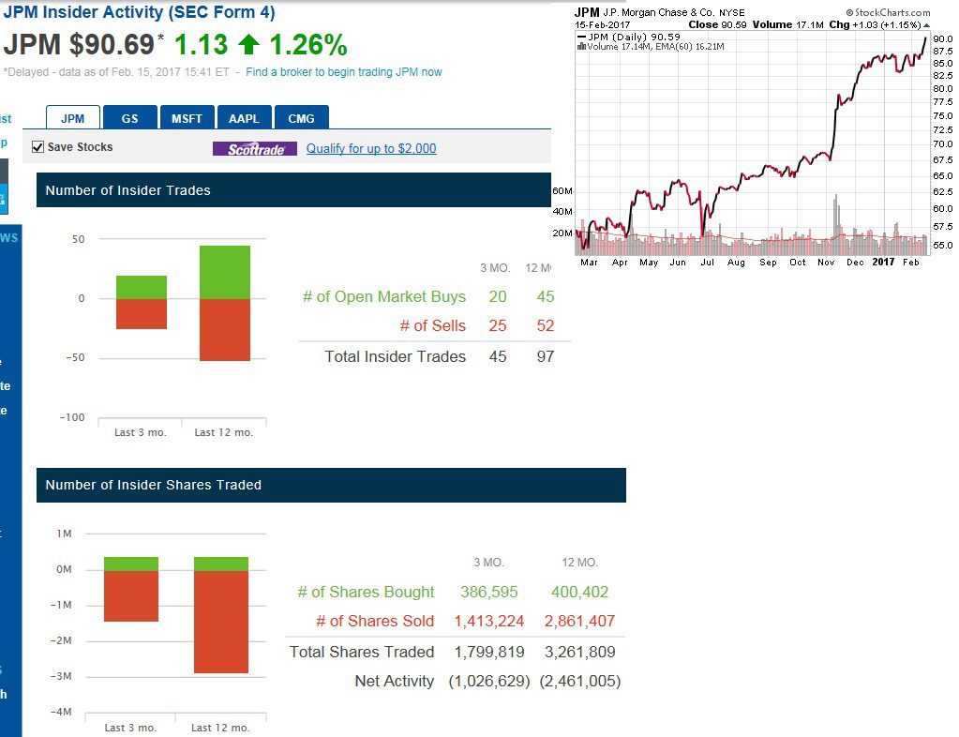The width and height of the screenshot is (959, 737).
Task: Click the 'Total Shares Traded' label
Action: [362, 652]
